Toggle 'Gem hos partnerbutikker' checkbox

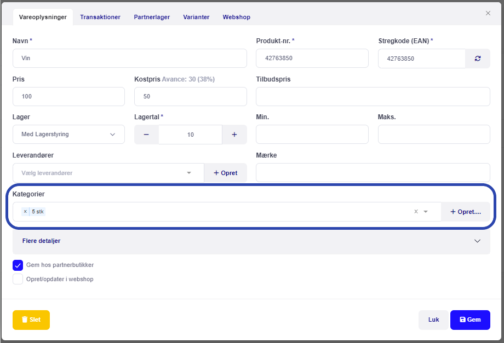coord(18,265)
